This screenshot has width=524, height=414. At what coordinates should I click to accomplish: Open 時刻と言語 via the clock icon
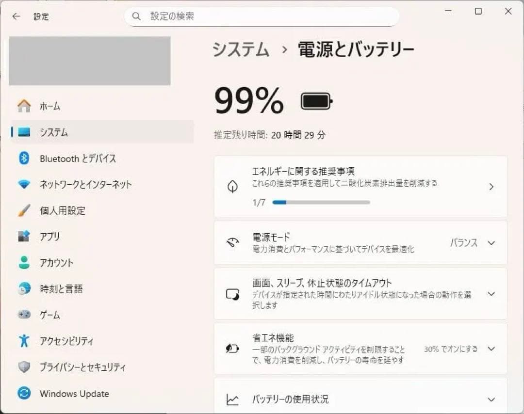pyautogui.click(x=24, y=289)
